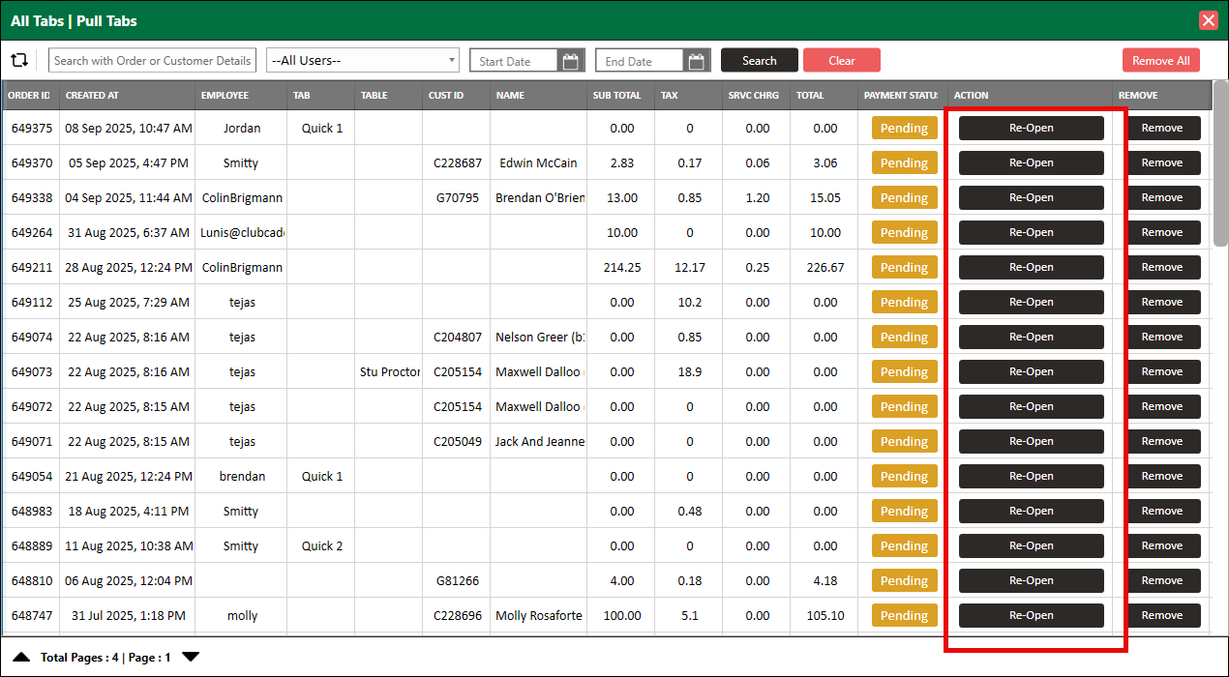Screen dimensions: 1229x677
Task: Remove order 649211
Action: click(1162, 267)
